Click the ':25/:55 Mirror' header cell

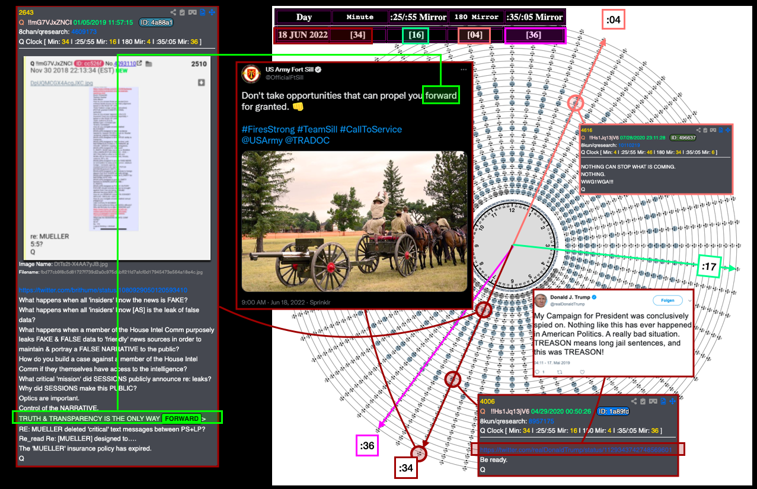click(x=419, y=17)
